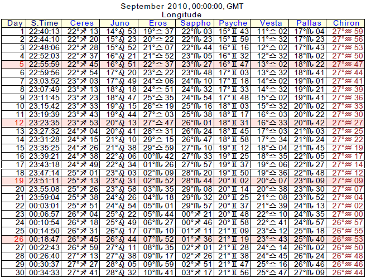Click the Longitude subtitle
This screenshot has height=278, width=366.
[x=181, y=15]
